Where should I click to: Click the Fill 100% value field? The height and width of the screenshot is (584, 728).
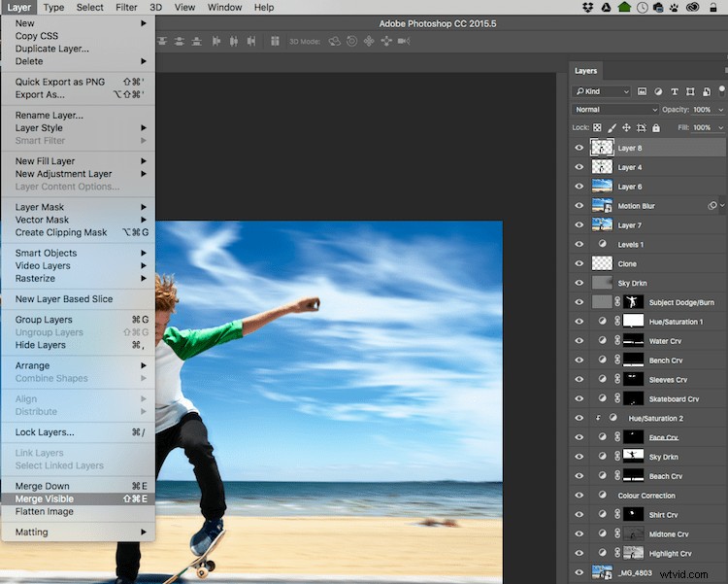point(703,128)
